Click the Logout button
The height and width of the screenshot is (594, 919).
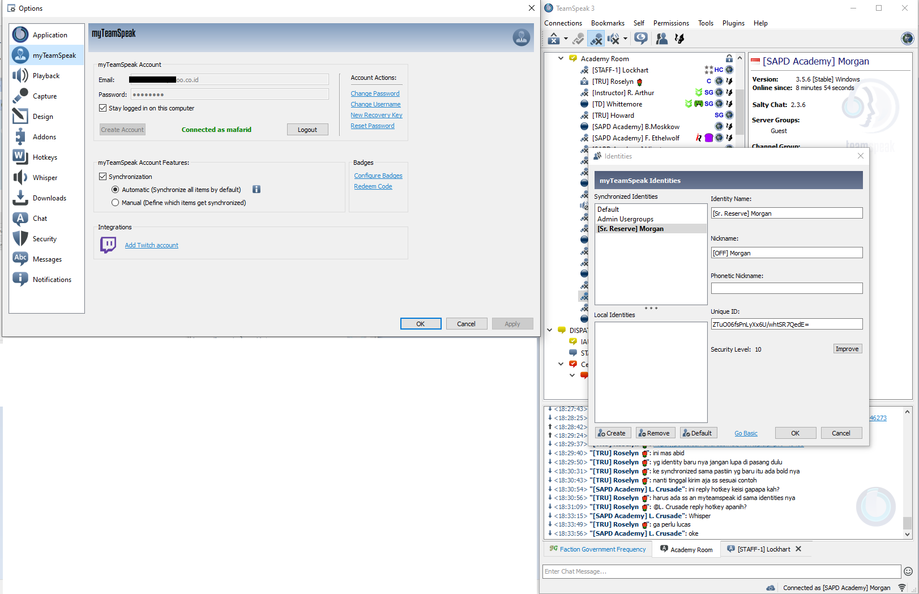pos(307,130)
